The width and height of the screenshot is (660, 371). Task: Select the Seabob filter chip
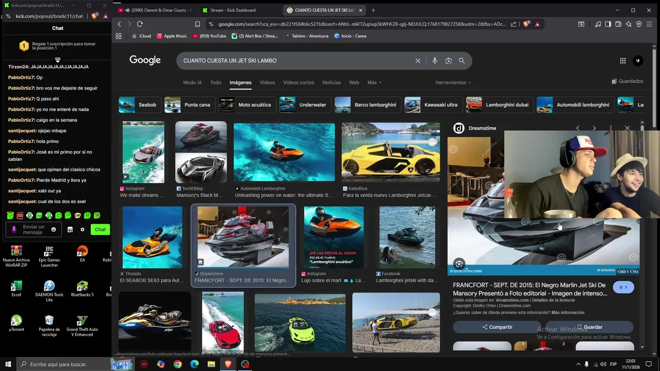tap(139, 105)
